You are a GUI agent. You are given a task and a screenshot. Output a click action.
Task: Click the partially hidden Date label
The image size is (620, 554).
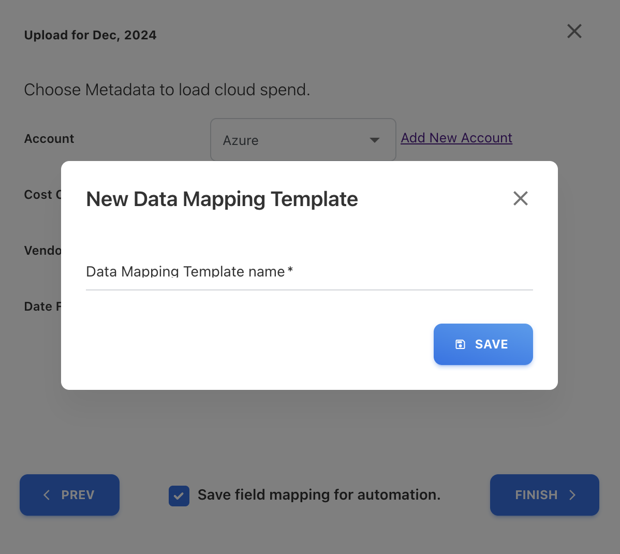(41, 307)
